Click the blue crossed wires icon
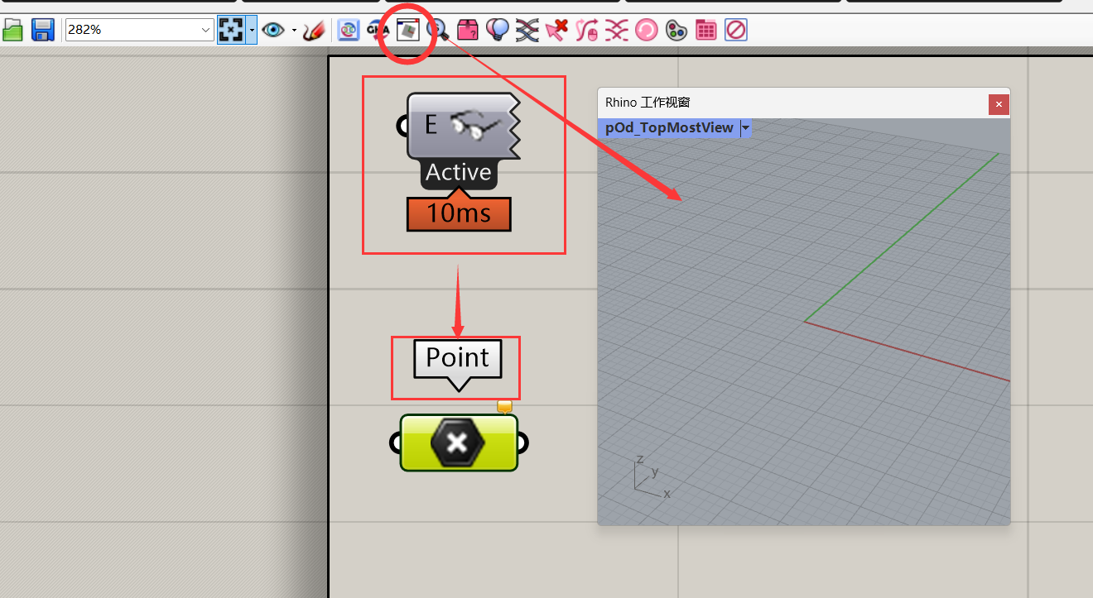This screenshot has height=598, width=1093. click(x=527, y=31)
